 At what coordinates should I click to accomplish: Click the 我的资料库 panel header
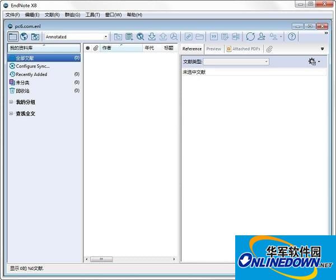[x=44, y=48]
